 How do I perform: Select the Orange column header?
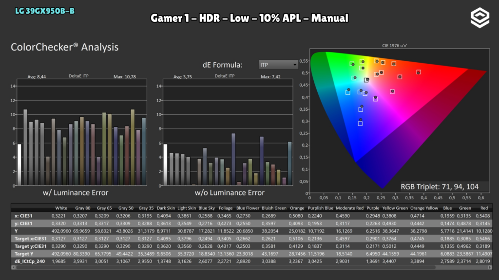click(x=297, y=208)
